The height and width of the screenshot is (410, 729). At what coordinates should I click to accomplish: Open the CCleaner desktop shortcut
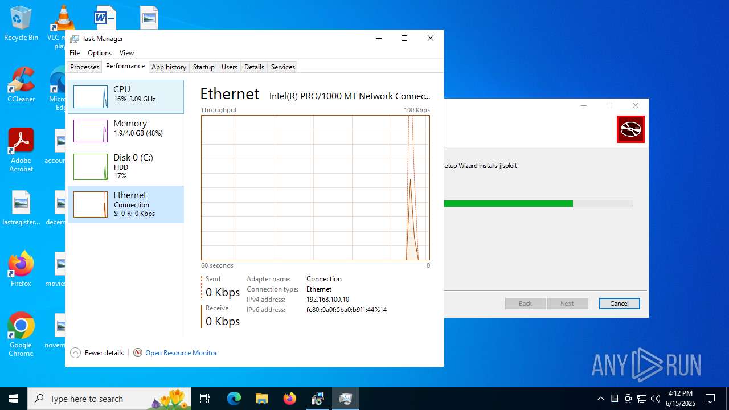[21, 85]
